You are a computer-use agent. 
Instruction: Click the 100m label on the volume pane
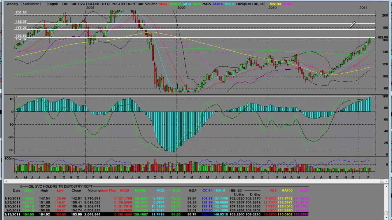[x=9, y=159]
